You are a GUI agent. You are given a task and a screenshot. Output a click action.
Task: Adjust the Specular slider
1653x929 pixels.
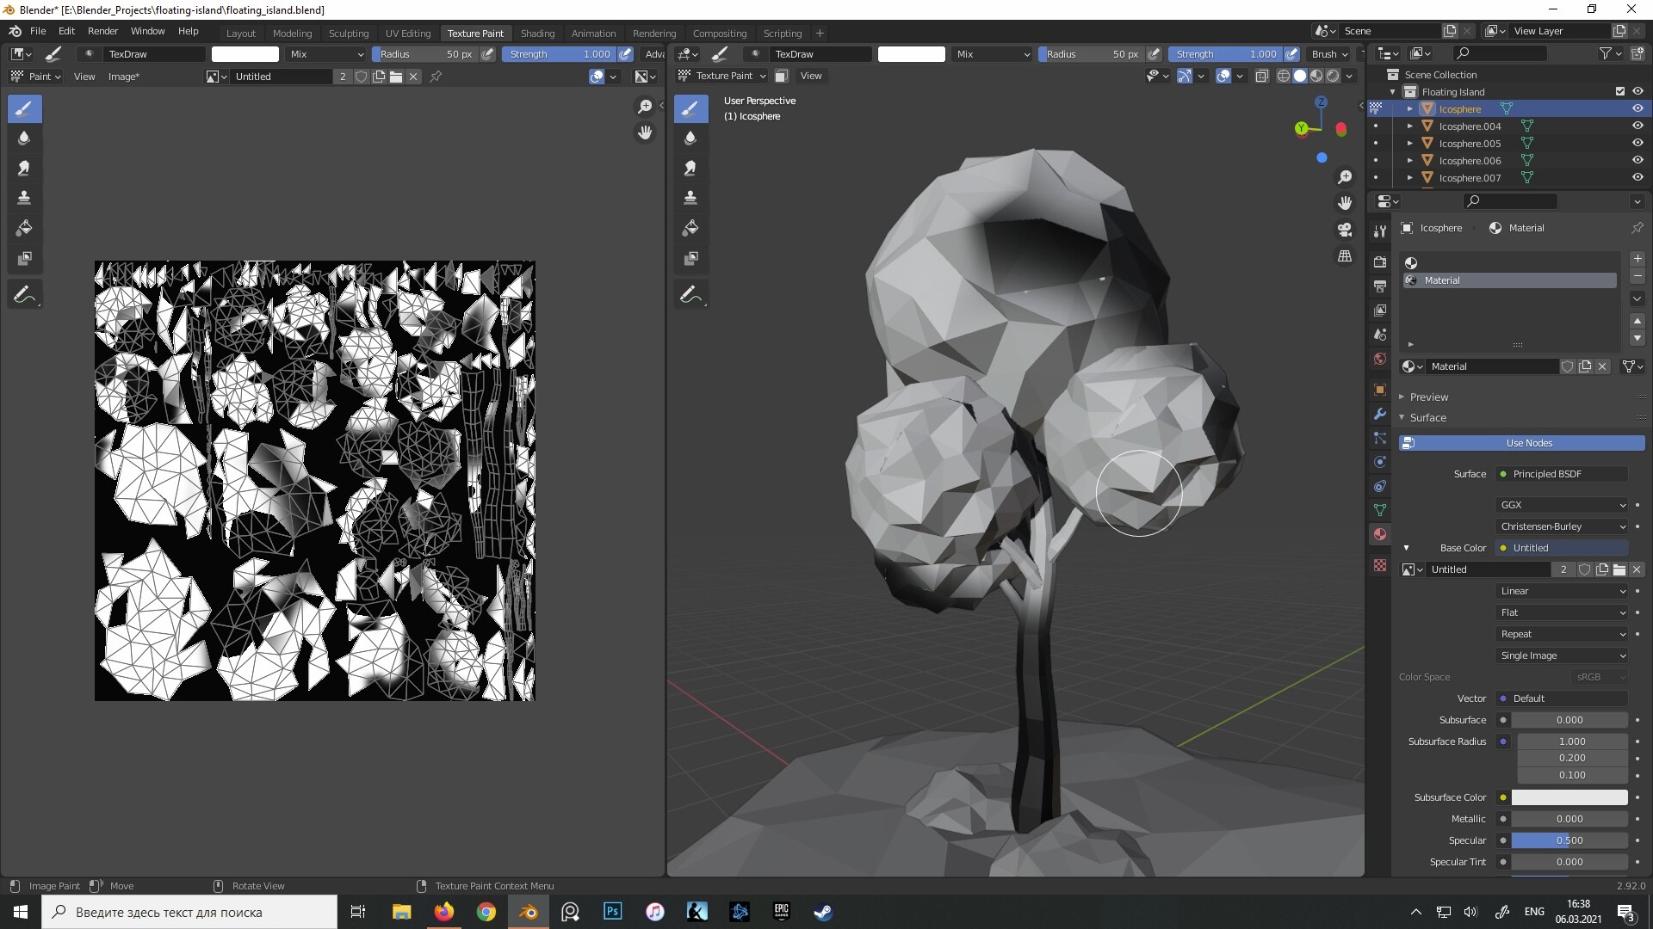pos(1569,840)
